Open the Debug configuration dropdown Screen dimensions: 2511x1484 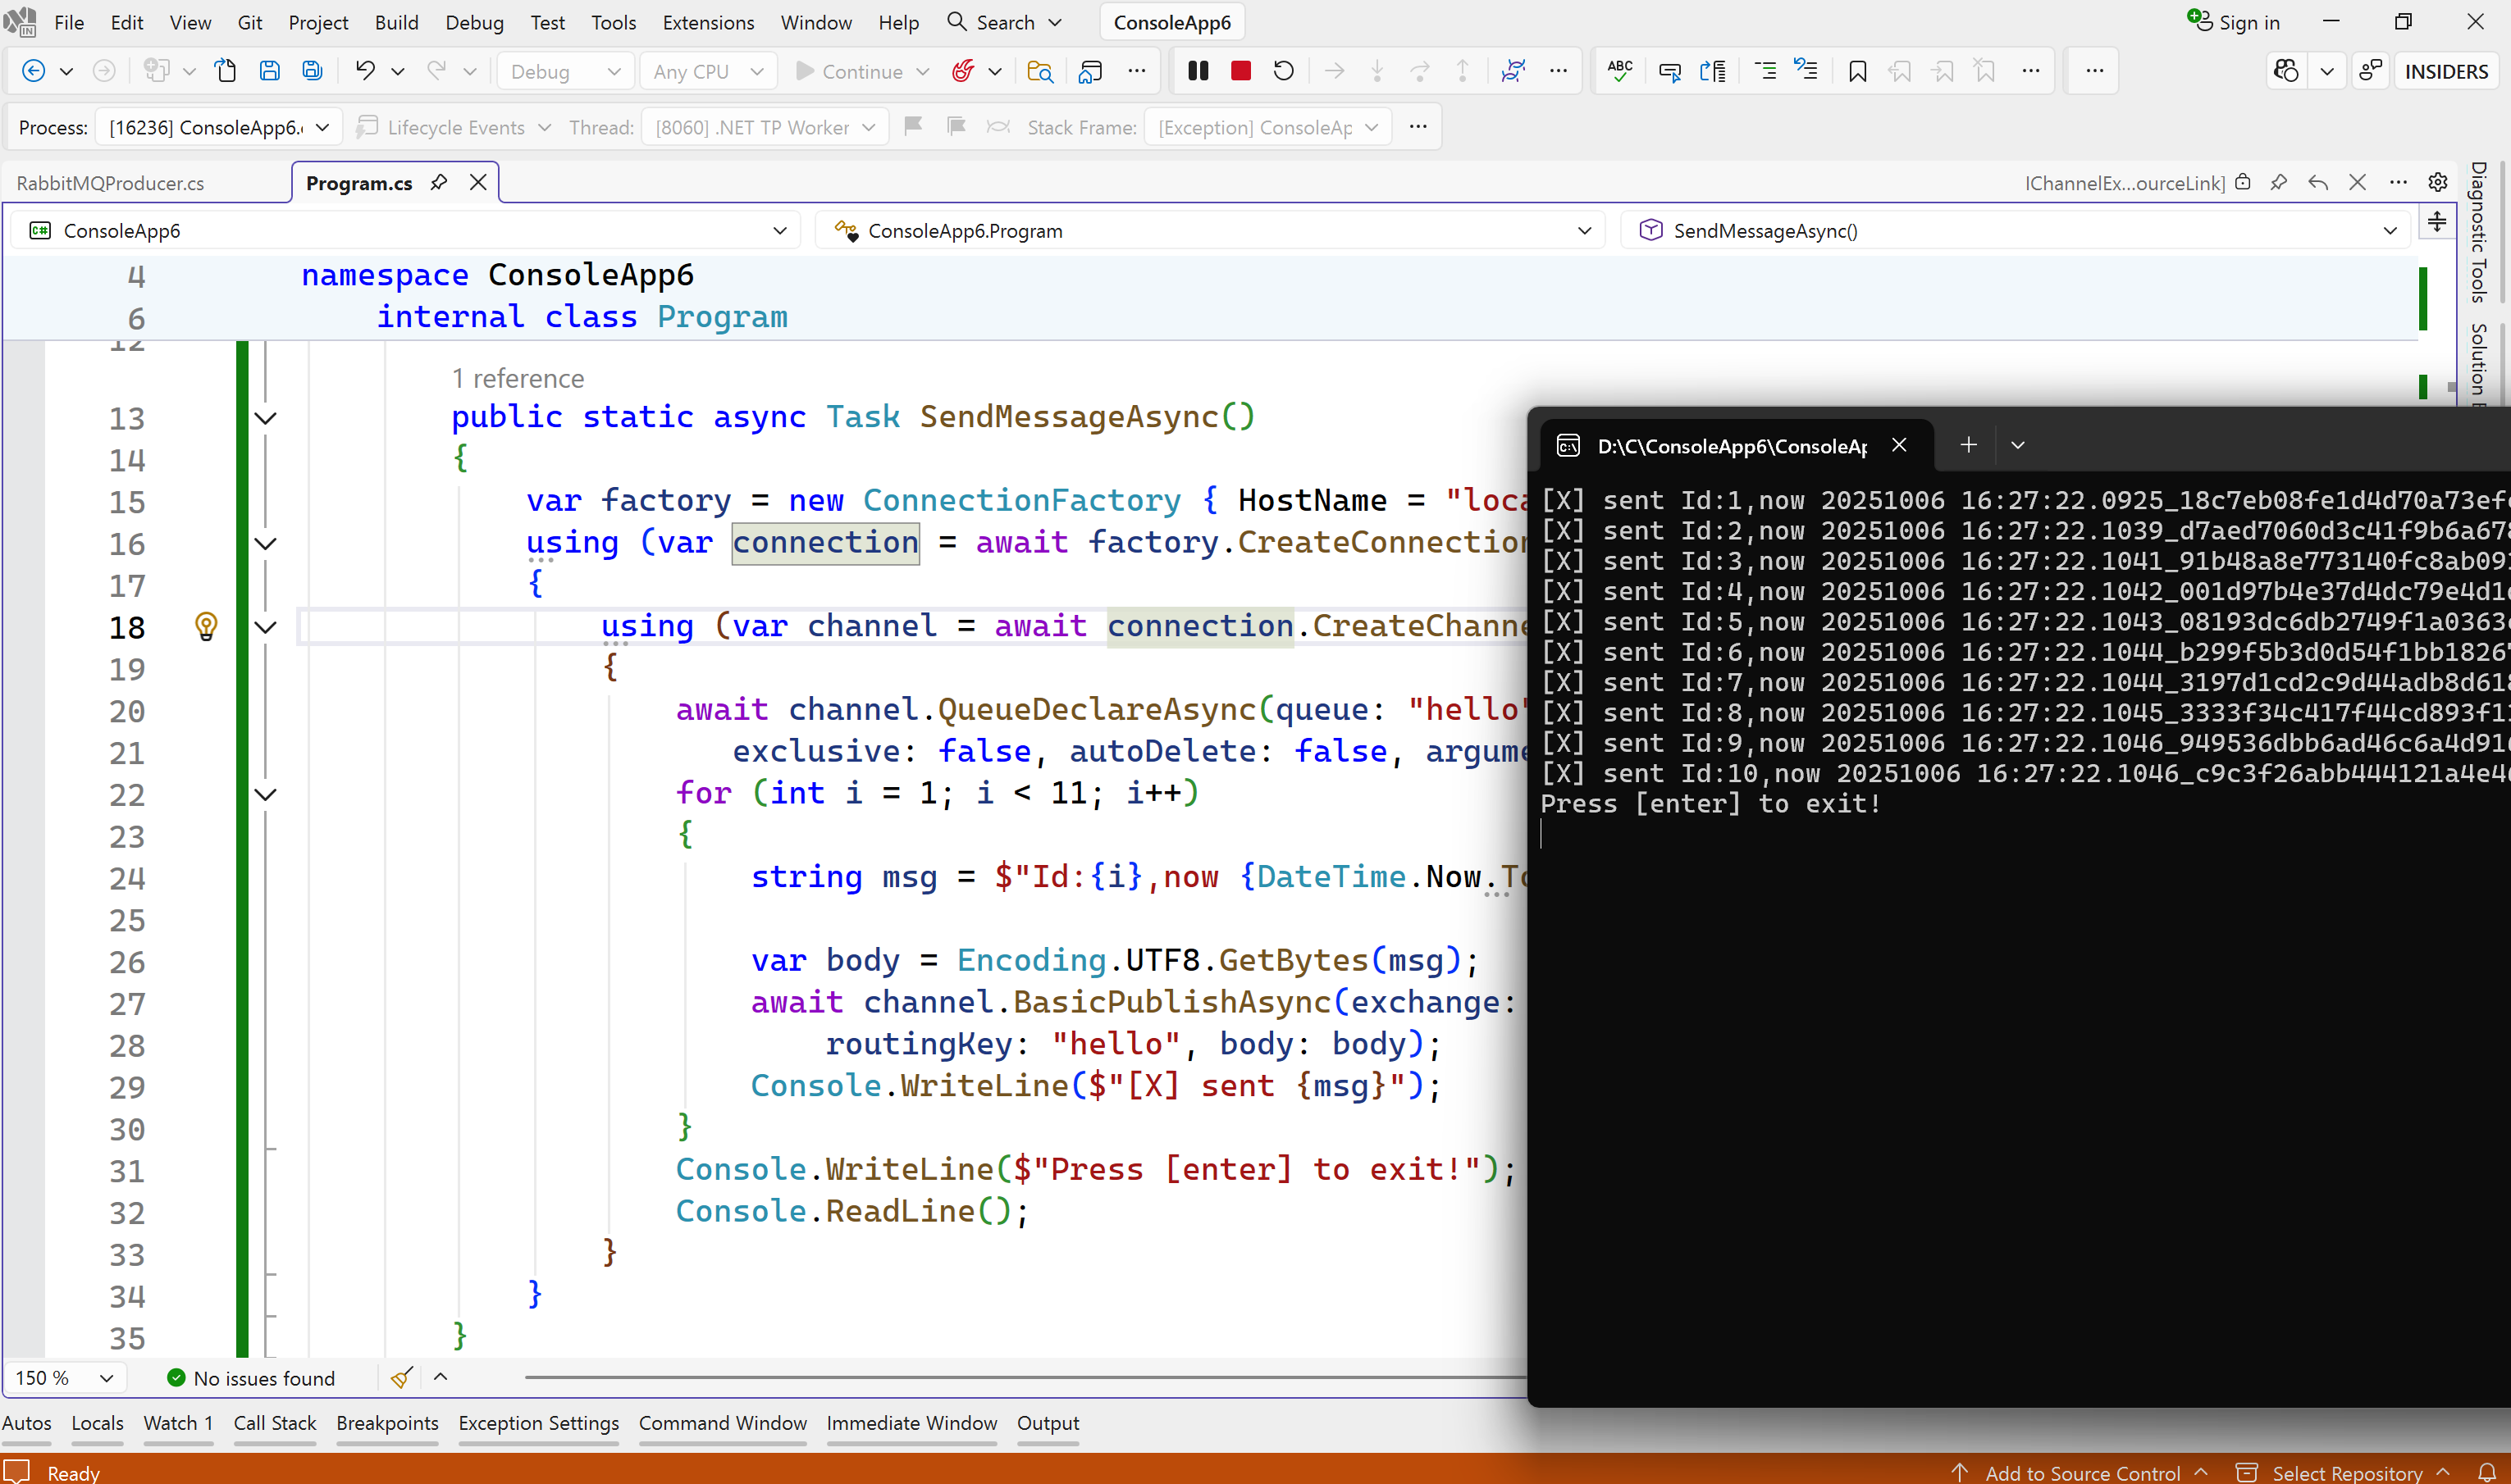(565, 71)
